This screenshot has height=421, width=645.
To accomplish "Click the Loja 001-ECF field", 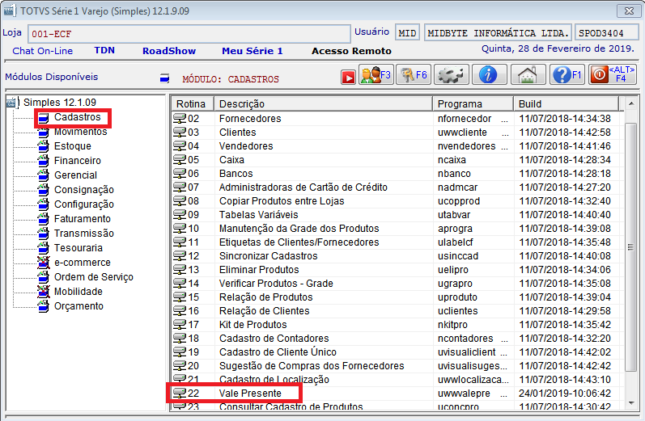I will (189, 34).
